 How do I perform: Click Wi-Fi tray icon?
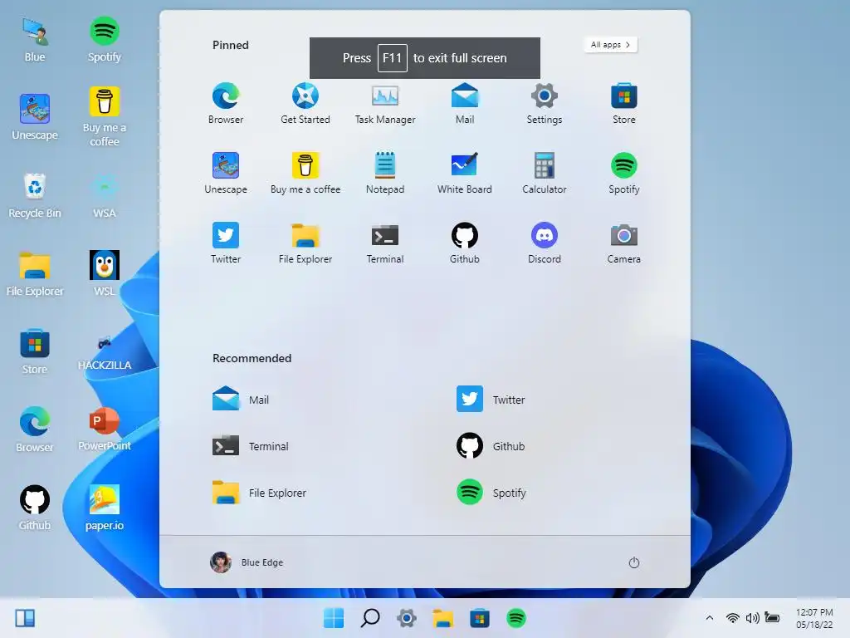pyautogui.click(x=732, y=618)
